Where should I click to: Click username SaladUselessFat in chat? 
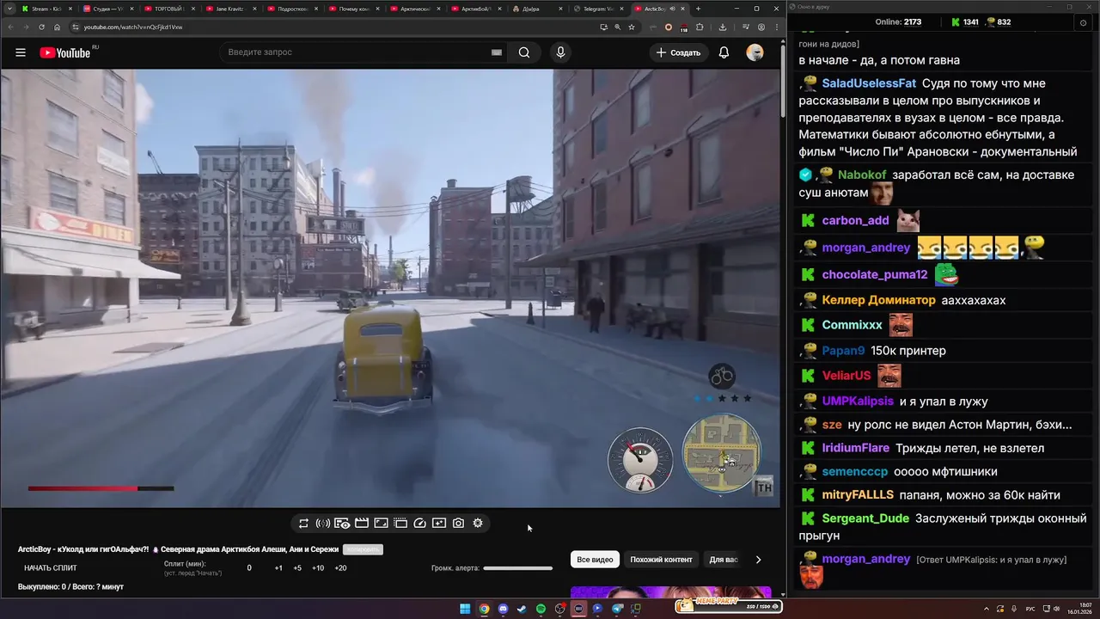[869, 83]
